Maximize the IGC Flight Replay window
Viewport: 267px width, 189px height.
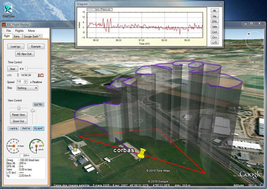point(252,24)
